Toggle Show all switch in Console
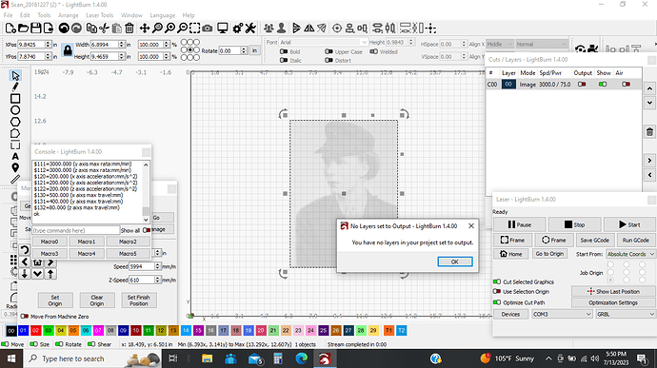The height and width of the screenshot is (368, 657). (x=147, y=230)
